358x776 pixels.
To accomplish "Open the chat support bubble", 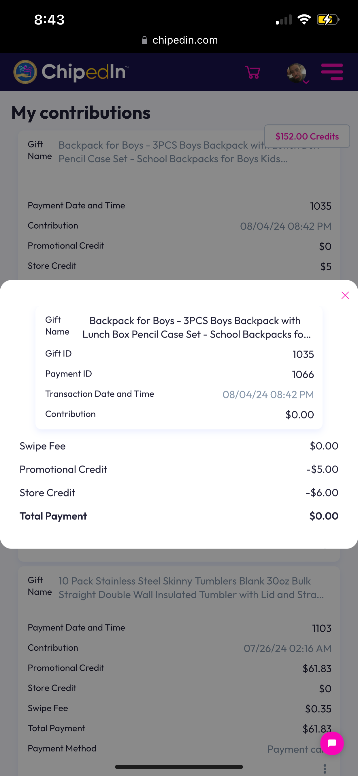I will (x=332, y=743).
